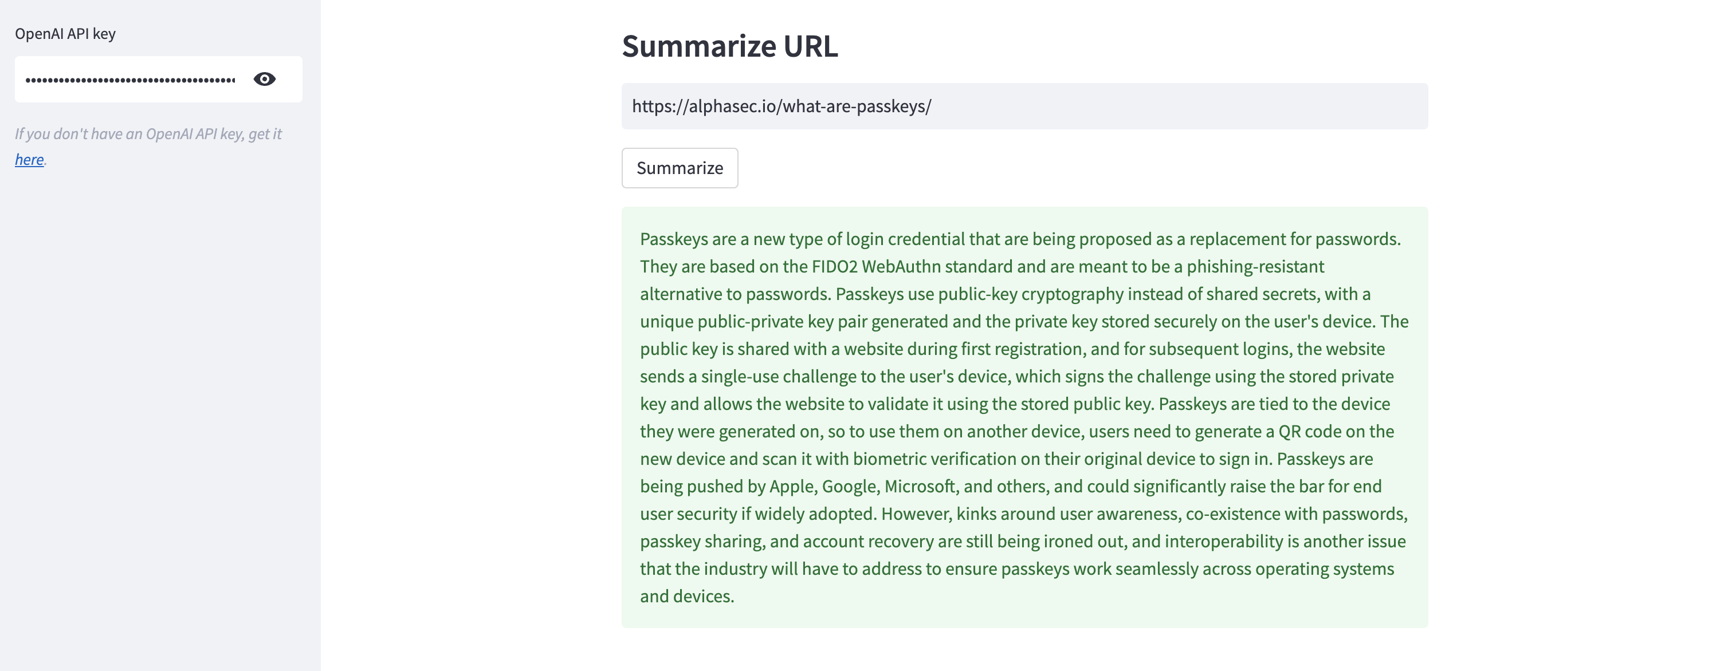Click the https://alphasec.io/what-are-passkeys/ text

(x=781, y=106)
